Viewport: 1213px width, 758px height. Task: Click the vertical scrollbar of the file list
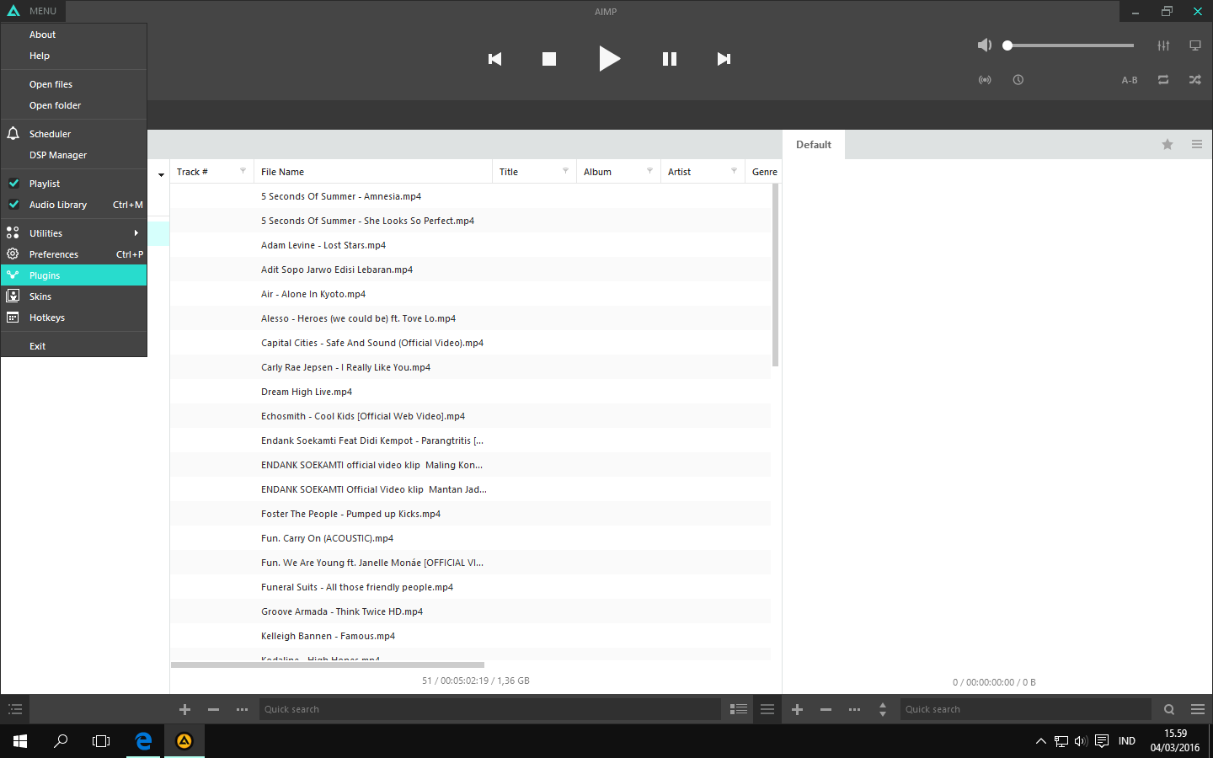click(x=775, y=275)
